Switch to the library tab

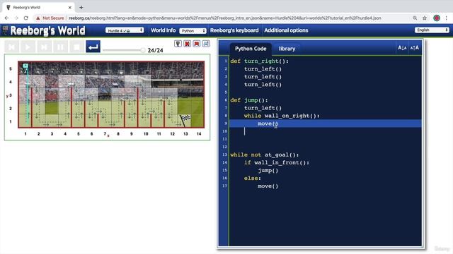point(287,49)
